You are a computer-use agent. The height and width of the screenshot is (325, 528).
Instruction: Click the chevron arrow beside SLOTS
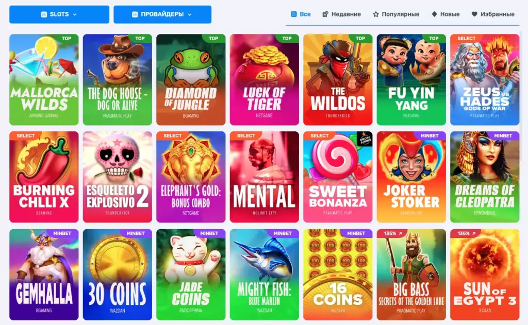pyautogui.click(x=75, y=14)
